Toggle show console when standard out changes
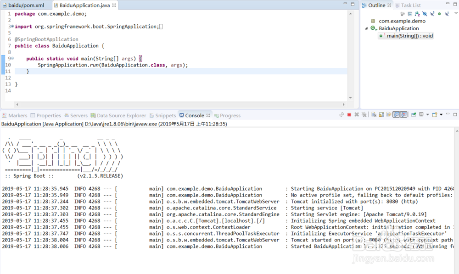459x274 pixels. [x=396, y=115]
